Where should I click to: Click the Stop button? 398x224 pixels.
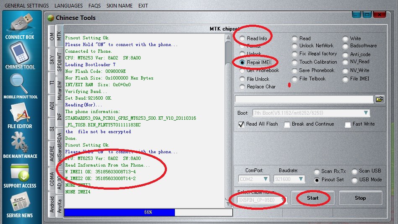[360, 198]
